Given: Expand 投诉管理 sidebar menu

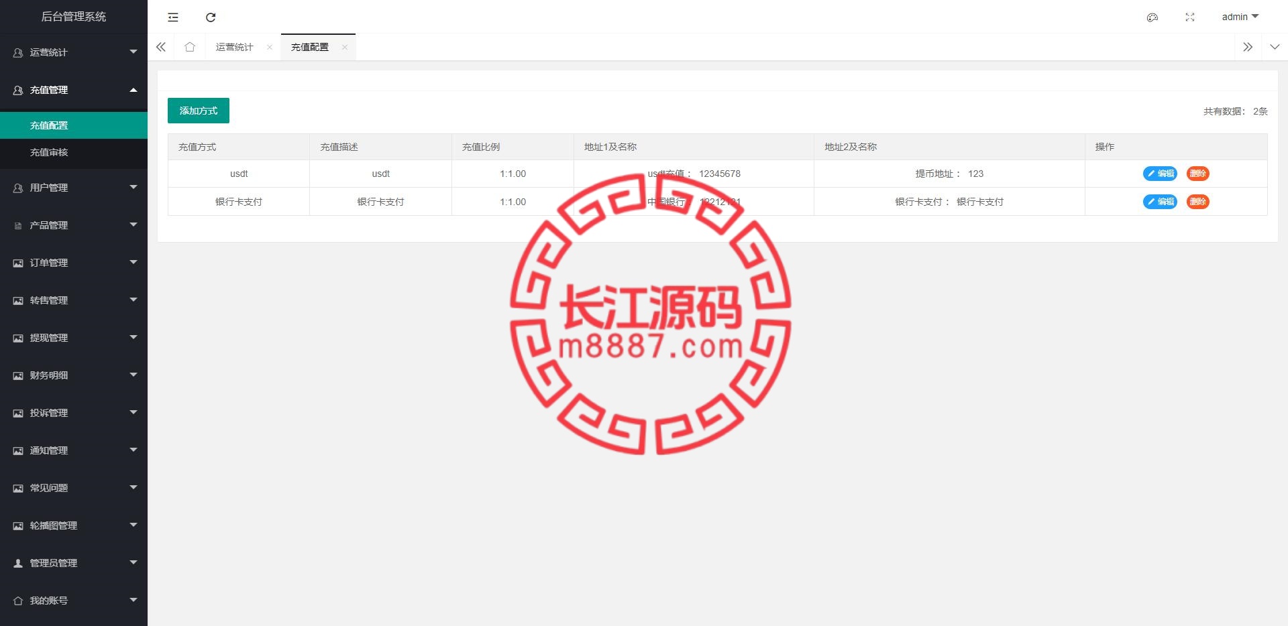Looking at the screenshot, I should point(74,413).
